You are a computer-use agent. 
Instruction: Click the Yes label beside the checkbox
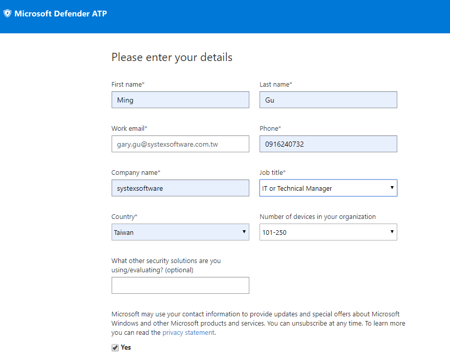point(126,348)
